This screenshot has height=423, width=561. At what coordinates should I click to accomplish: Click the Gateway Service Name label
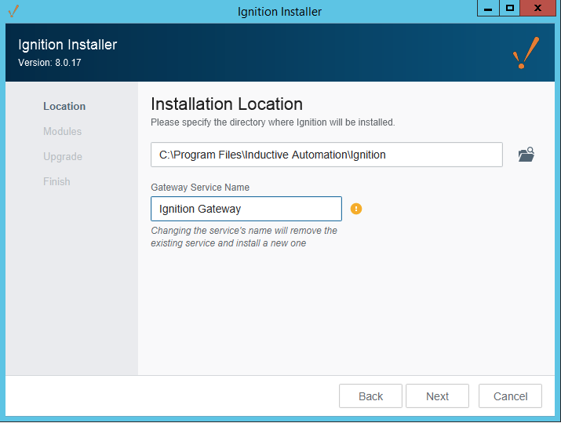coord(200,187)
